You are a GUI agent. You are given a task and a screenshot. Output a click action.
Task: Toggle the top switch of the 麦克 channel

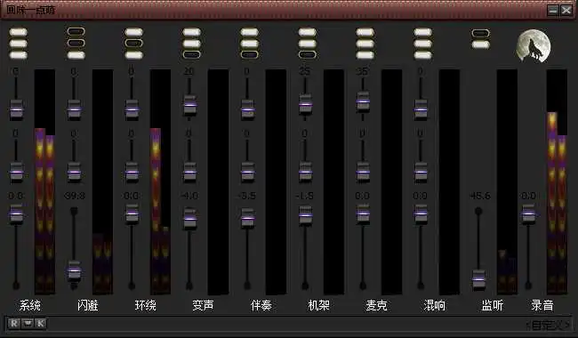[365, 32]
